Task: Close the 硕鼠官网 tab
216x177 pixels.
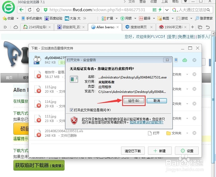Action: pos(83,27)
